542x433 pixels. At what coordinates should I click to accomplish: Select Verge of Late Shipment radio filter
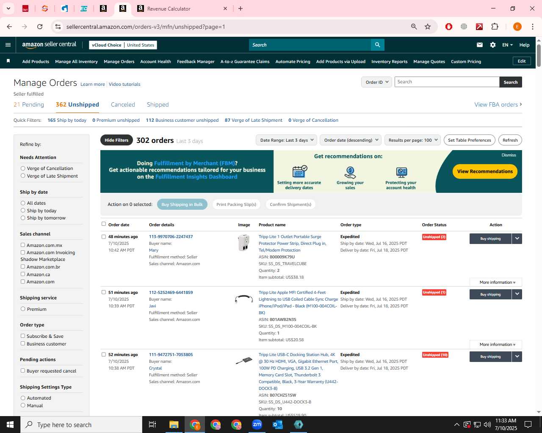tap(23, 176)
